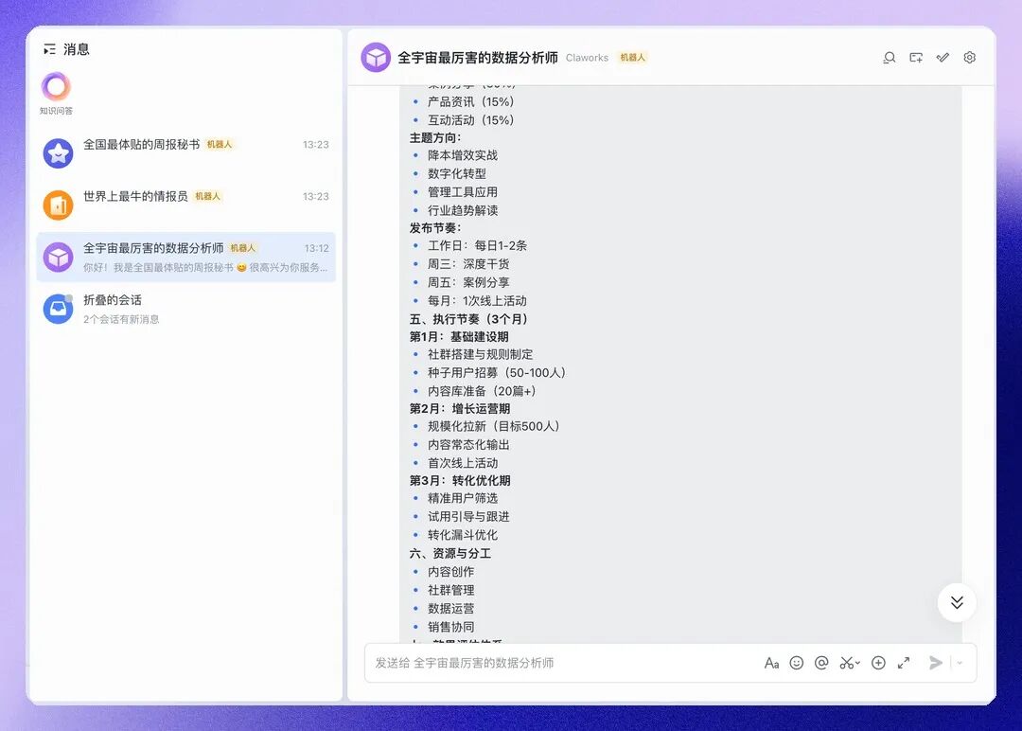Click the line 互动活动（15%）

coord(473,120)
